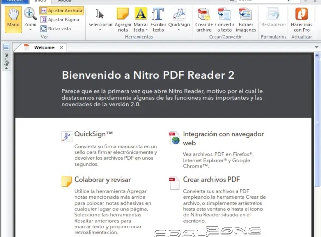This screenshot has height=237, width=321.
Task: Click the Colaborar y revisar note icon
Action: (67, 182)
